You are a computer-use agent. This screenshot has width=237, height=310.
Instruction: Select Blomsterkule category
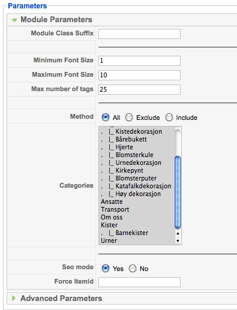[137, 155]
